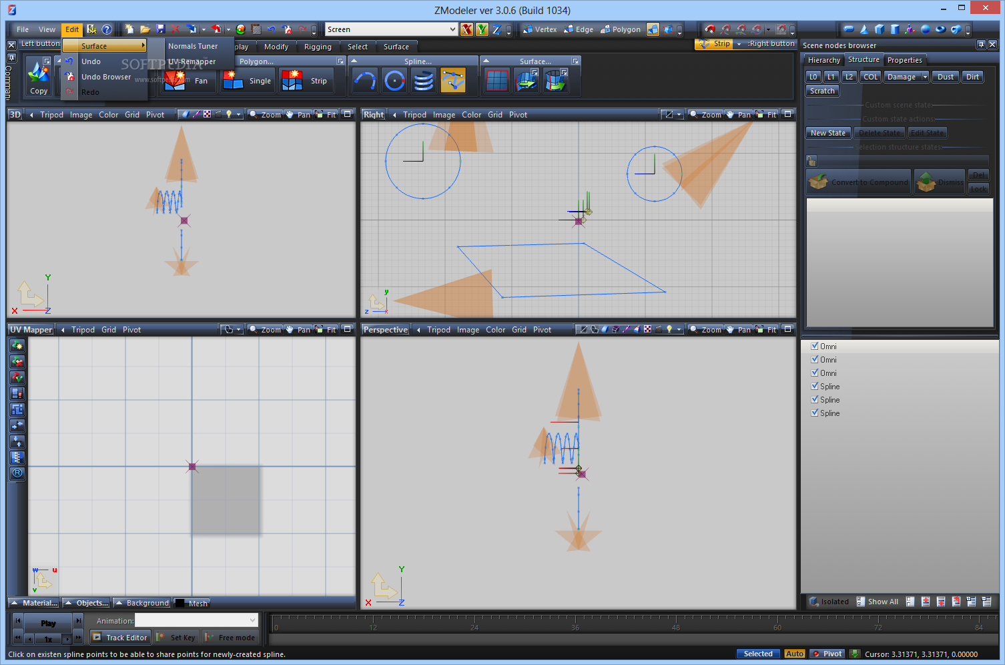Switch to the Properties tab
Viewport: 1005px width, 665px height.
[904, 60]
